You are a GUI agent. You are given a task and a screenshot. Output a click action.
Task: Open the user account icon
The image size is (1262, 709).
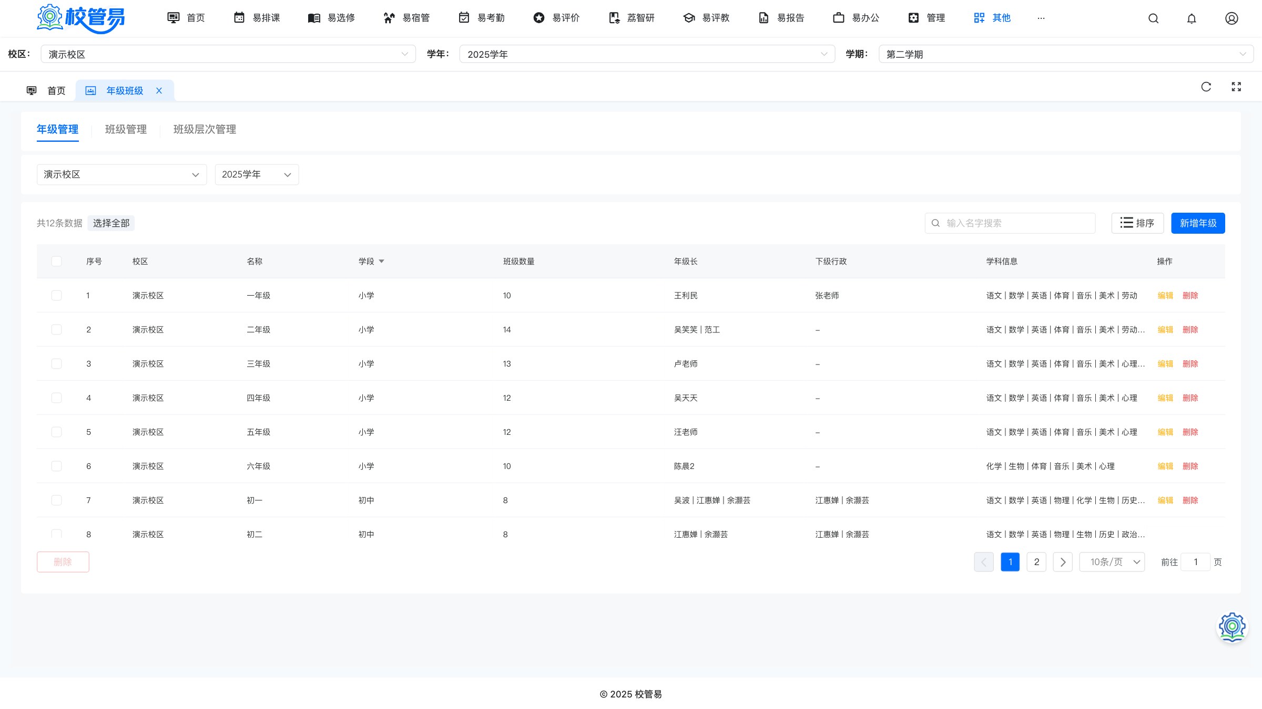pos(1232,18)
